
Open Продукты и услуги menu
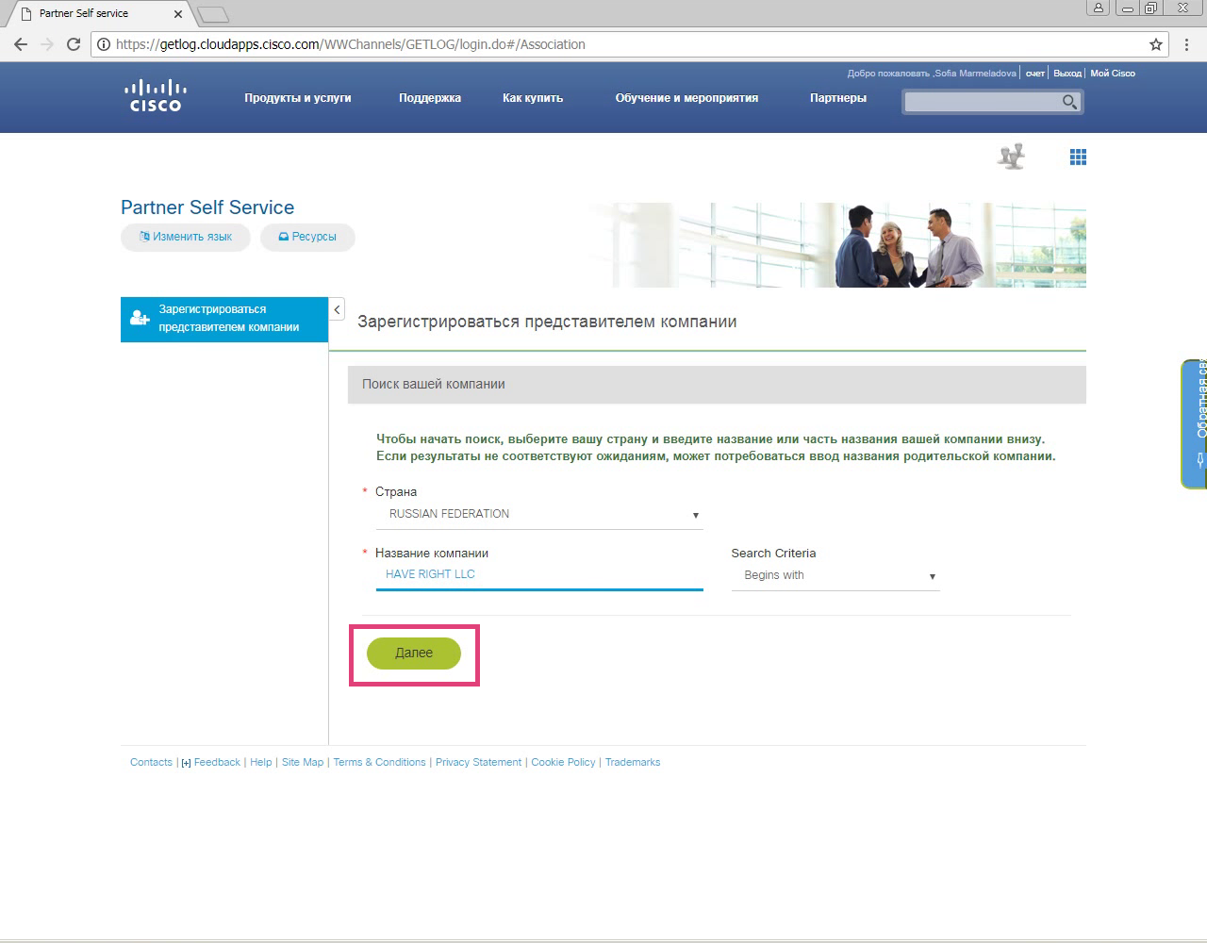tap(298, 98)
